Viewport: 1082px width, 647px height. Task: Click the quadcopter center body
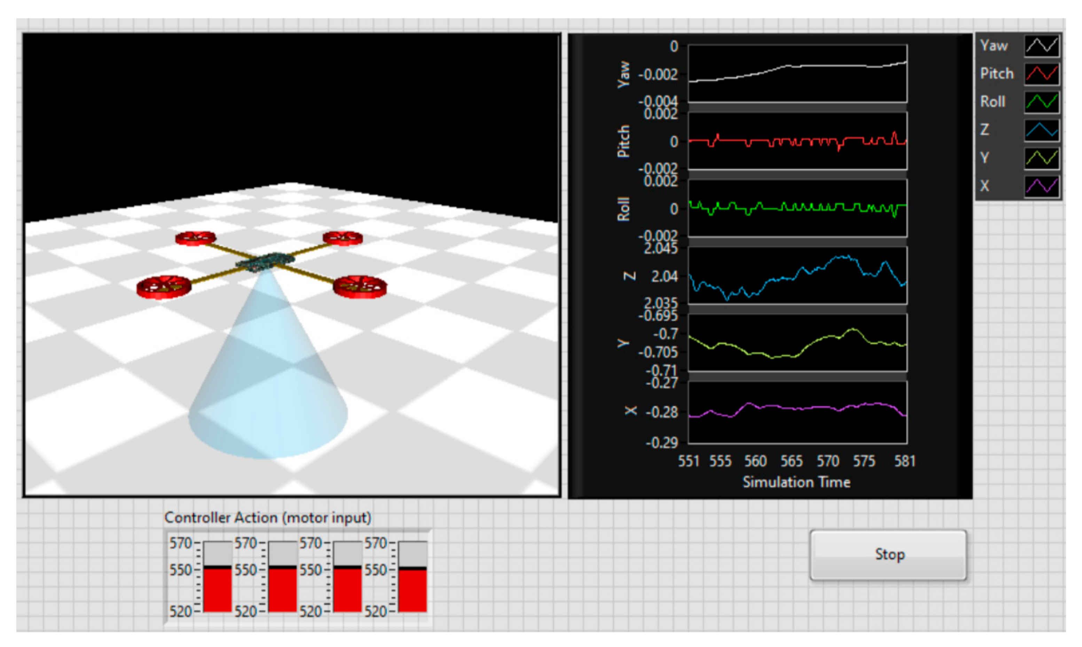click(265, 262)
